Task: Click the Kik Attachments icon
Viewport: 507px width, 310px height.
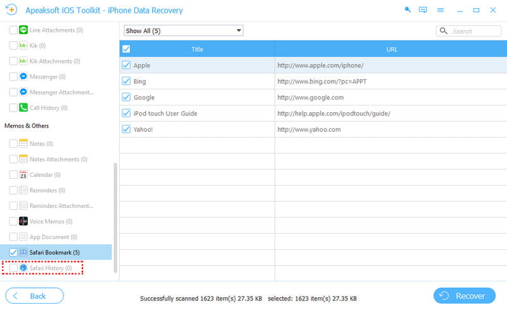Action: coord(23,61)
